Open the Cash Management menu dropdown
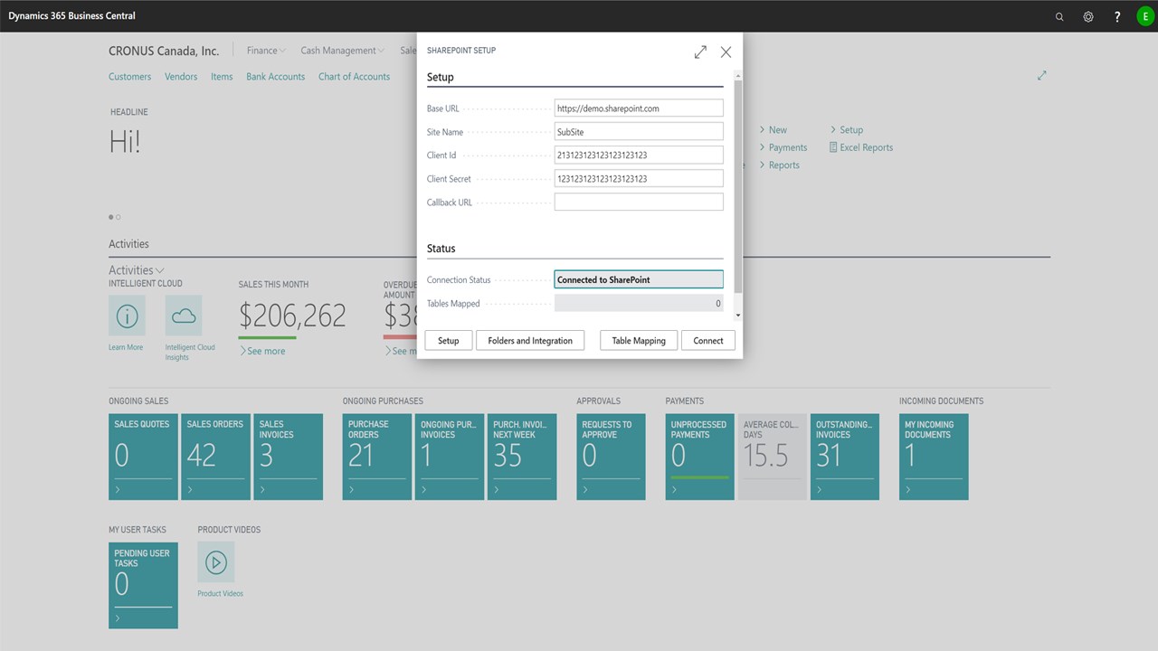 (x=342, y=51)
